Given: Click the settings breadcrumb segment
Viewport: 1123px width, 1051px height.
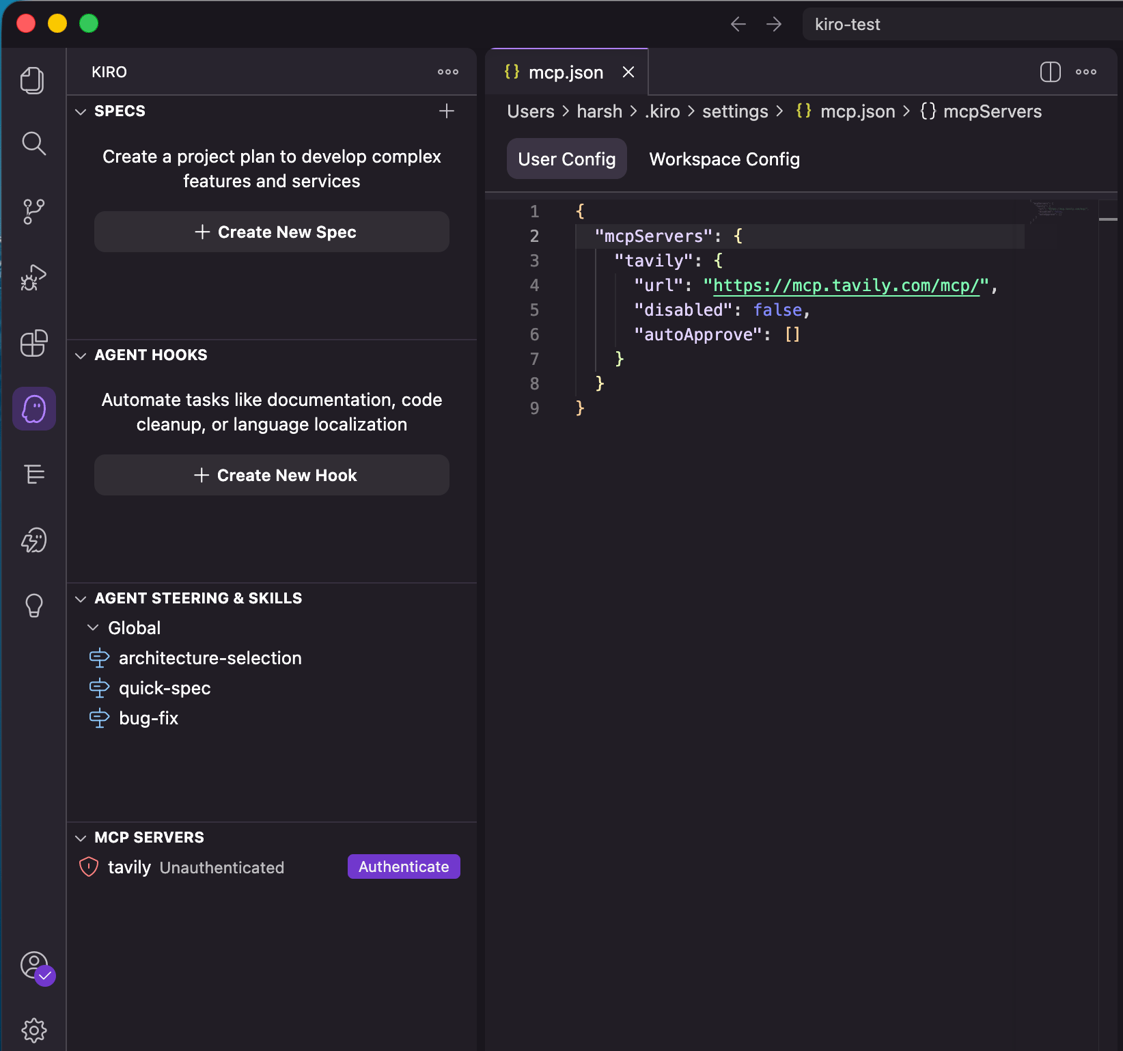Looking at the screenshot, I should (x=735, y=111).
